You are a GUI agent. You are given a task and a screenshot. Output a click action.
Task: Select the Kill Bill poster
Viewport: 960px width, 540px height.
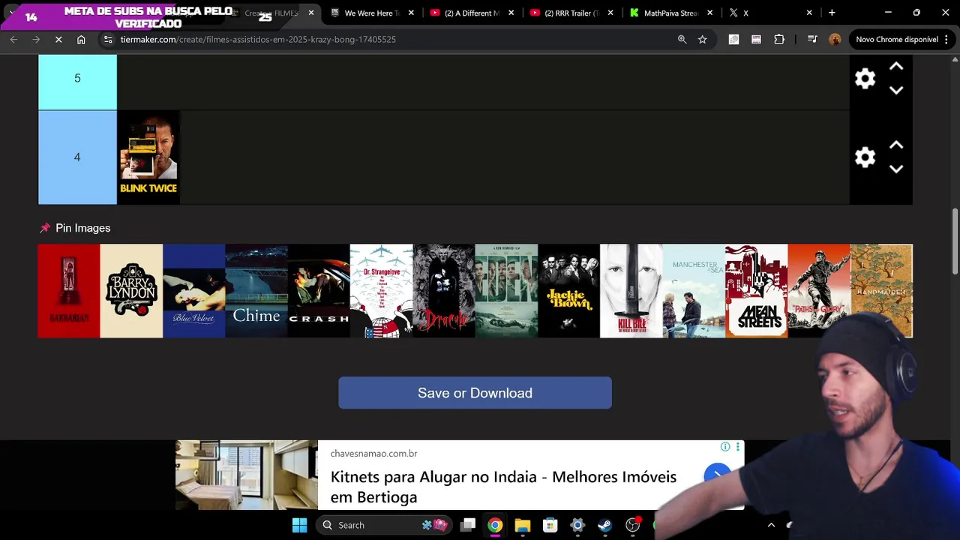click(x=631, y=291)
